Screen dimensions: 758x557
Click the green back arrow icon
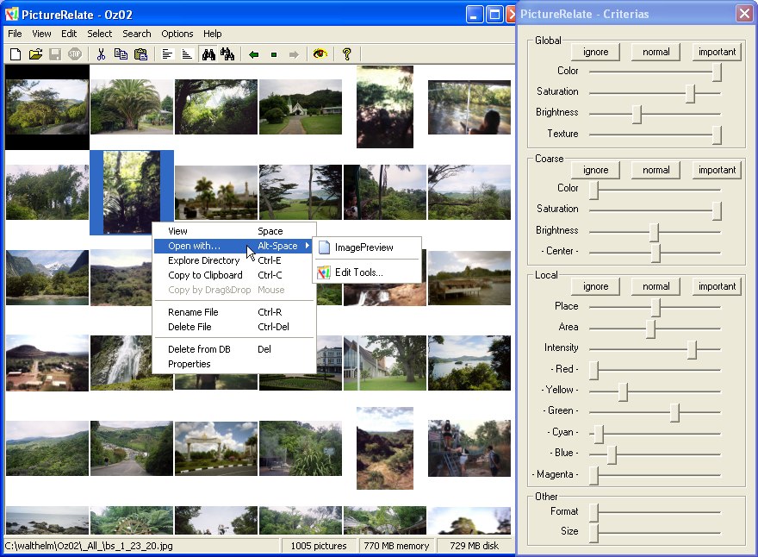click(x=253, y=54)
